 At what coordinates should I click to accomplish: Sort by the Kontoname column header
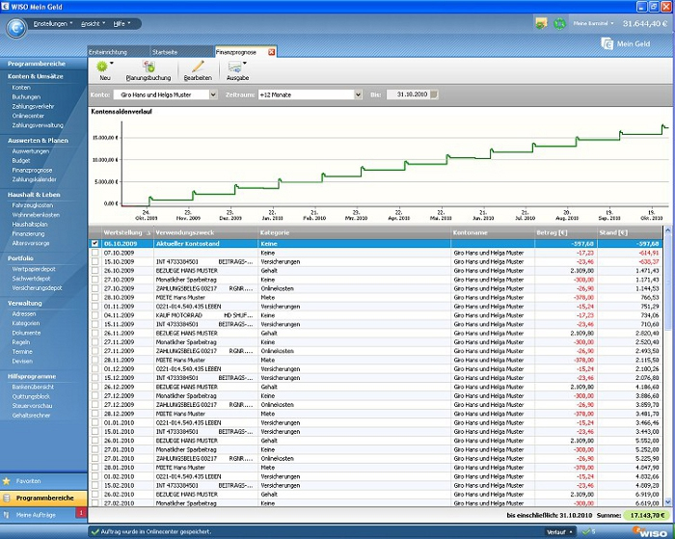pos(492,233)
